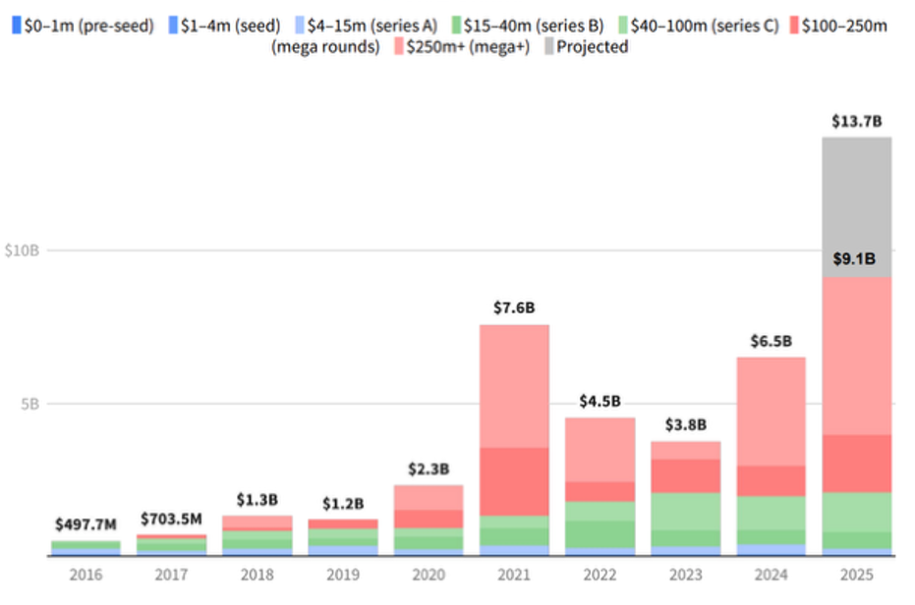The height and width of the screenshot is (605, 915).
Task: Click the dark red segment of the 2021 bar
Action: click(x=513, y=481)
